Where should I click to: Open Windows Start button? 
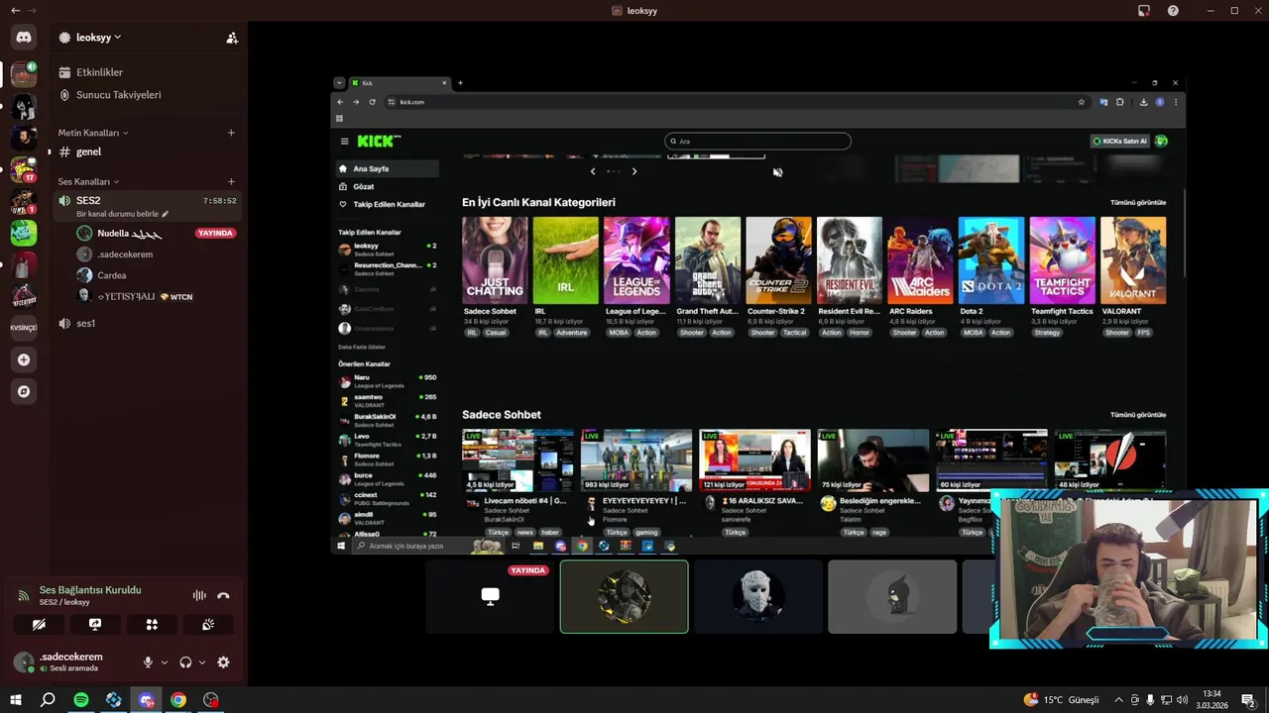coord(15,700)
